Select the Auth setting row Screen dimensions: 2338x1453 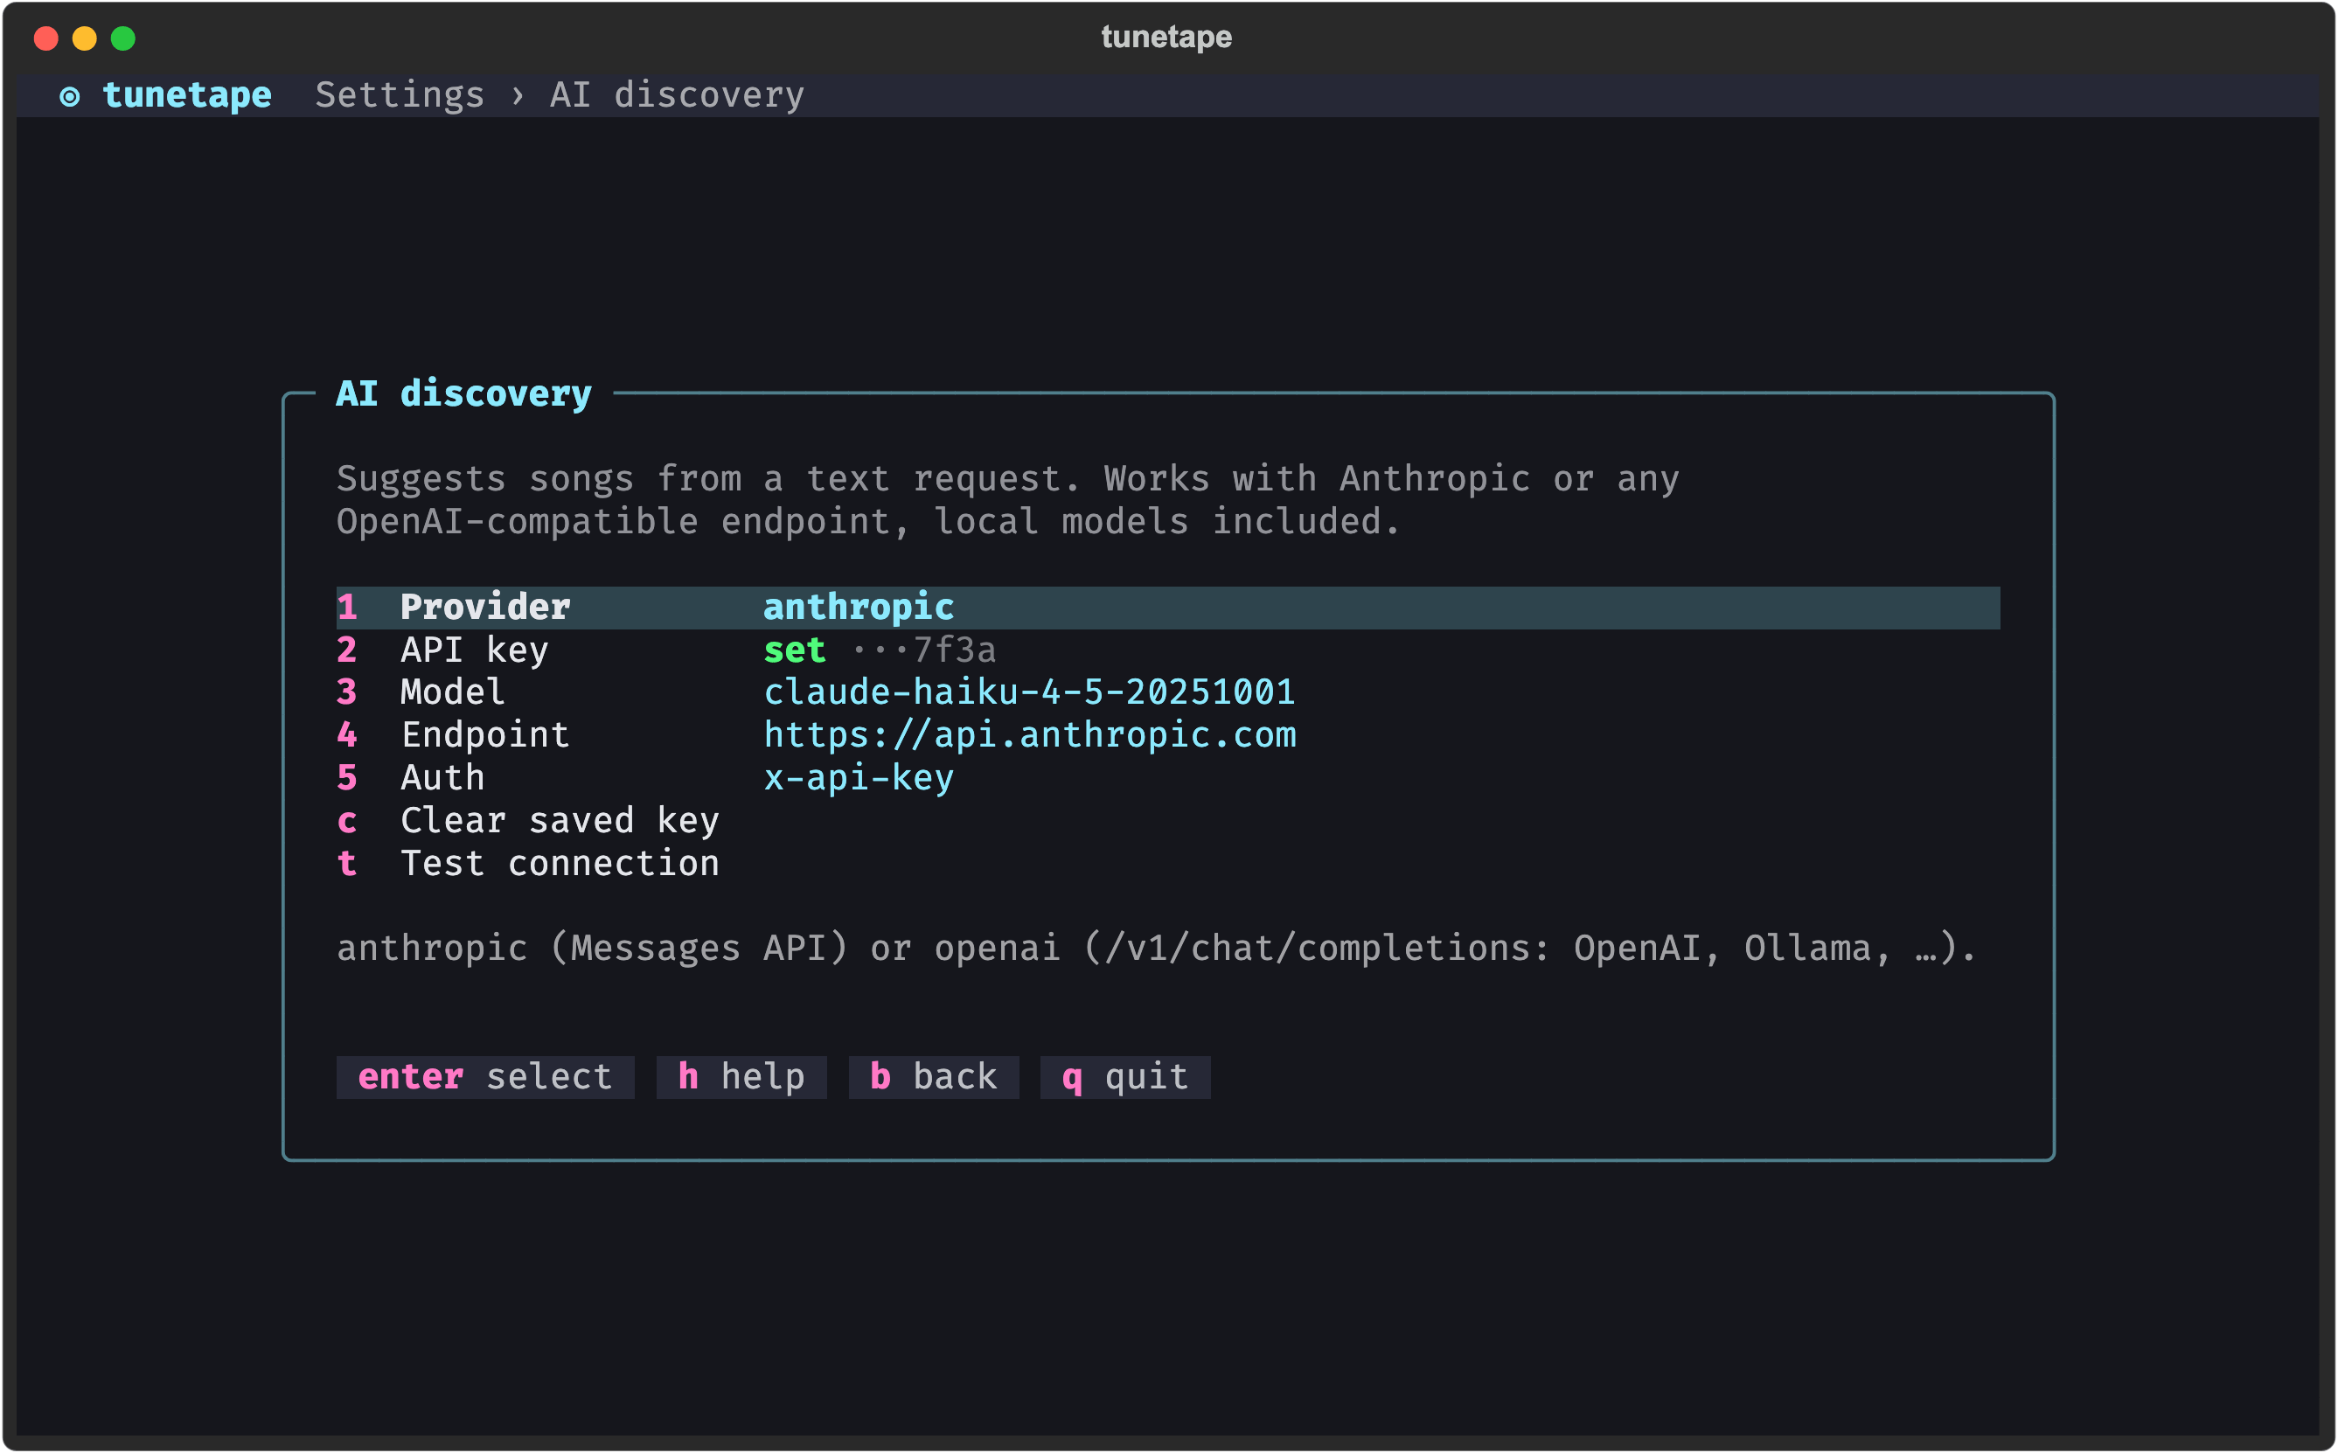pos(1167,778)
